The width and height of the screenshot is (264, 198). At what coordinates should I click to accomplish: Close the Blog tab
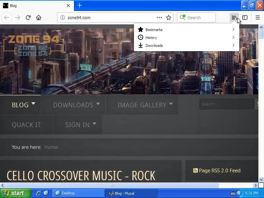pos(68,6)
